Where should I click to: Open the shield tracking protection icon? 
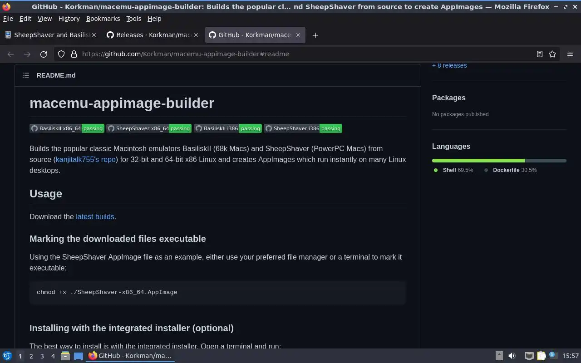coord(61,54)
